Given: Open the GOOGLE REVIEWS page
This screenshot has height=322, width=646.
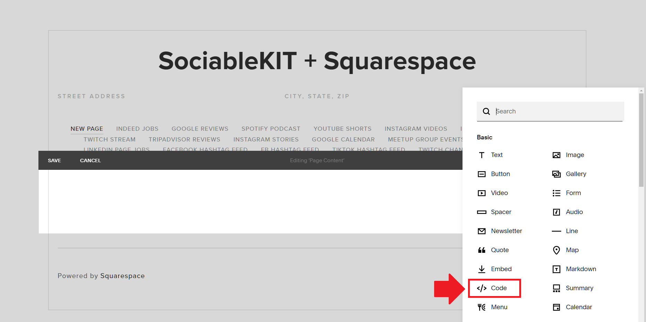Looking at the screenshot, I should [x=200, y=128].
